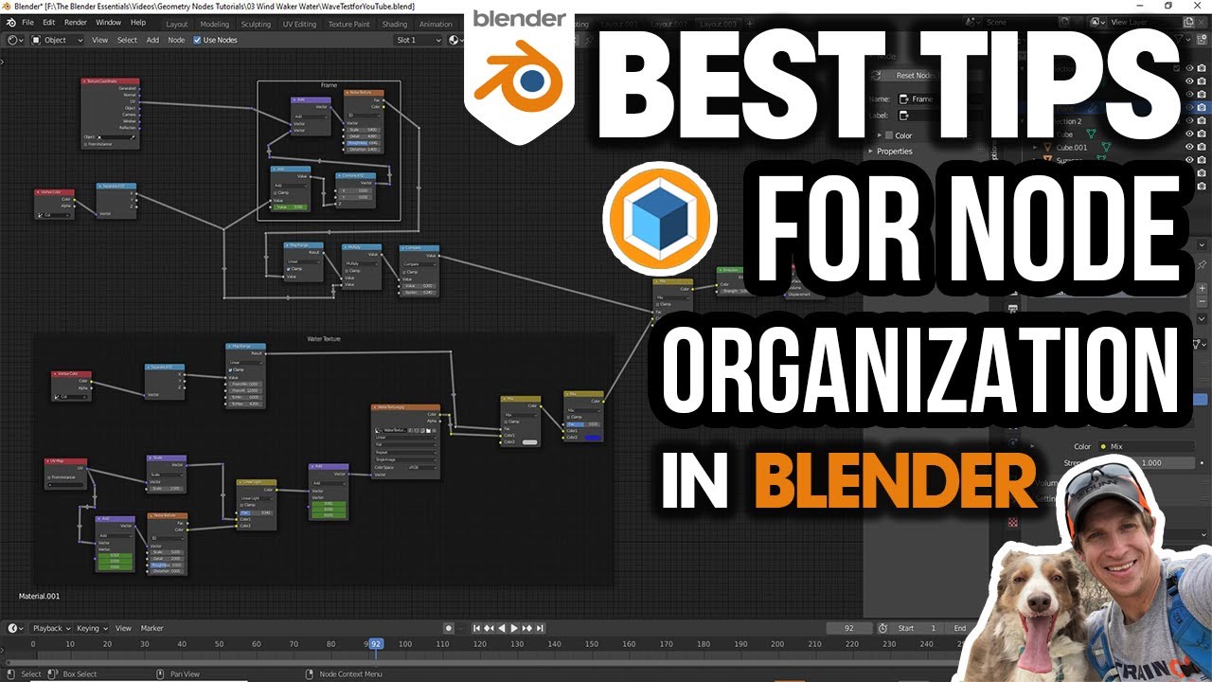Open the Add menu in the node editor

(x=152, y=40)
